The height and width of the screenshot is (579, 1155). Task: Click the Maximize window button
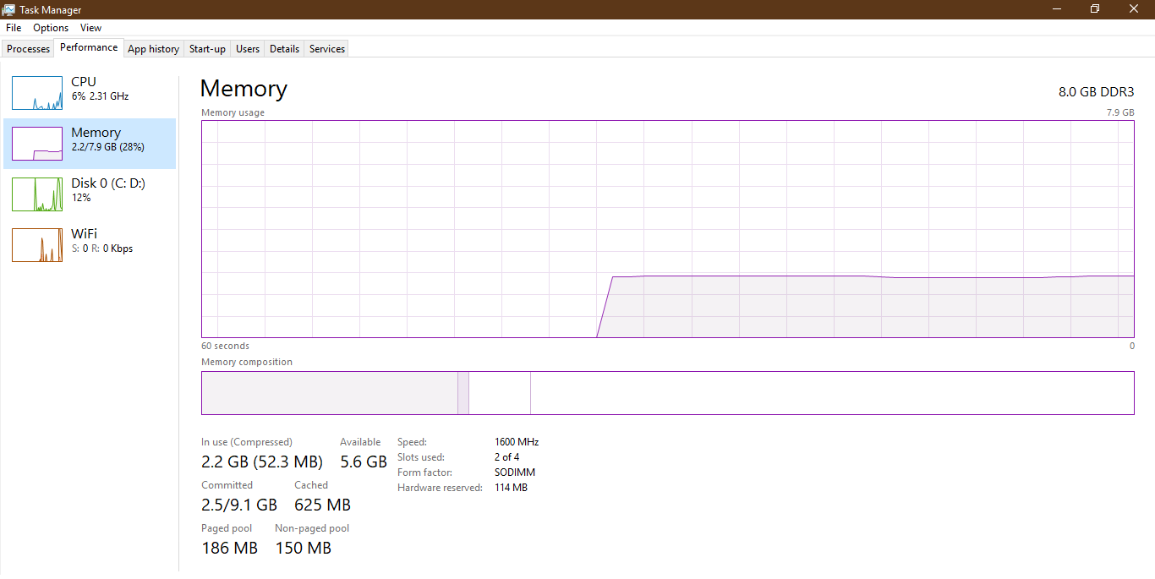tap(1094, 9)
